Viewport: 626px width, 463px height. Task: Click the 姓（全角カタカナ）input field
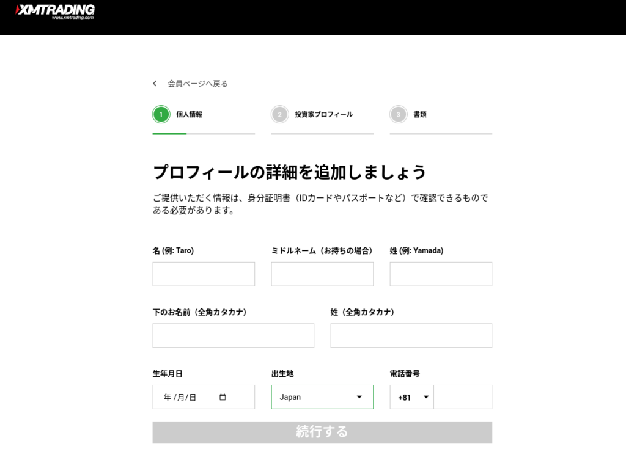(x=411, y=335)
